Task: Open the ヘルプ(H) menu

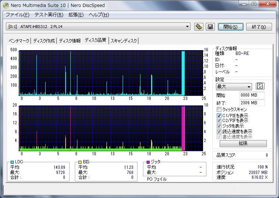Action: [x=99, y=15]
